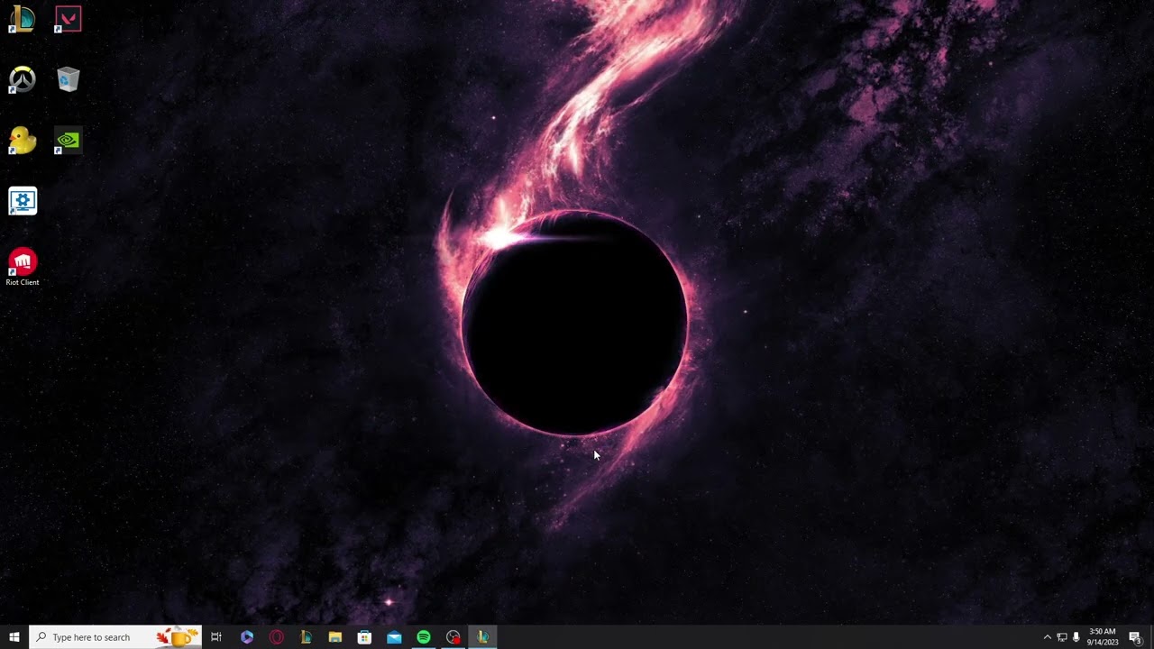Click the League of Legends taskbar icon beside Opera
Screen dimensions: 1154x649
tap(306, 637)
